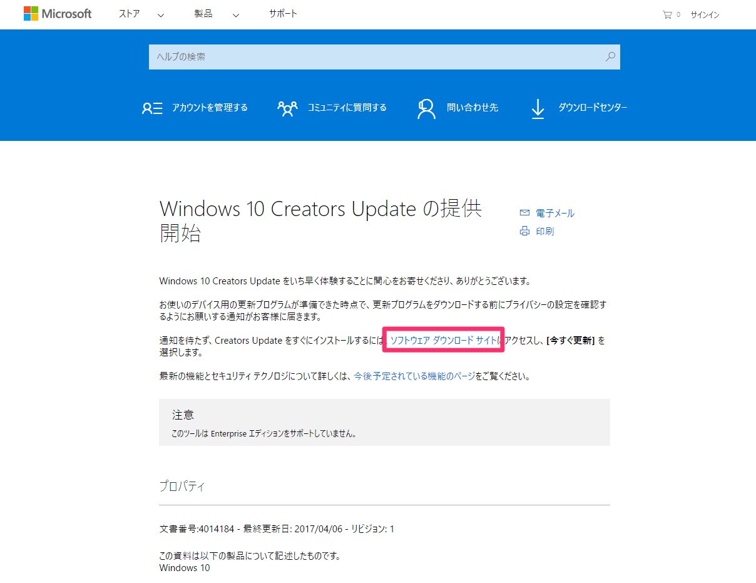Click the article title Windows 10 Creators Update

(x=320, y=220)
